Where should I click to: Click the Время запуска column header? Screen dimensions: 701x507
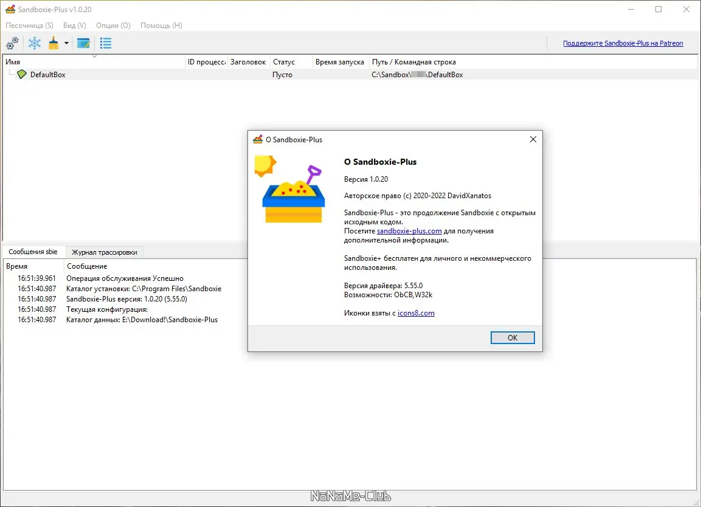(340, 61)
